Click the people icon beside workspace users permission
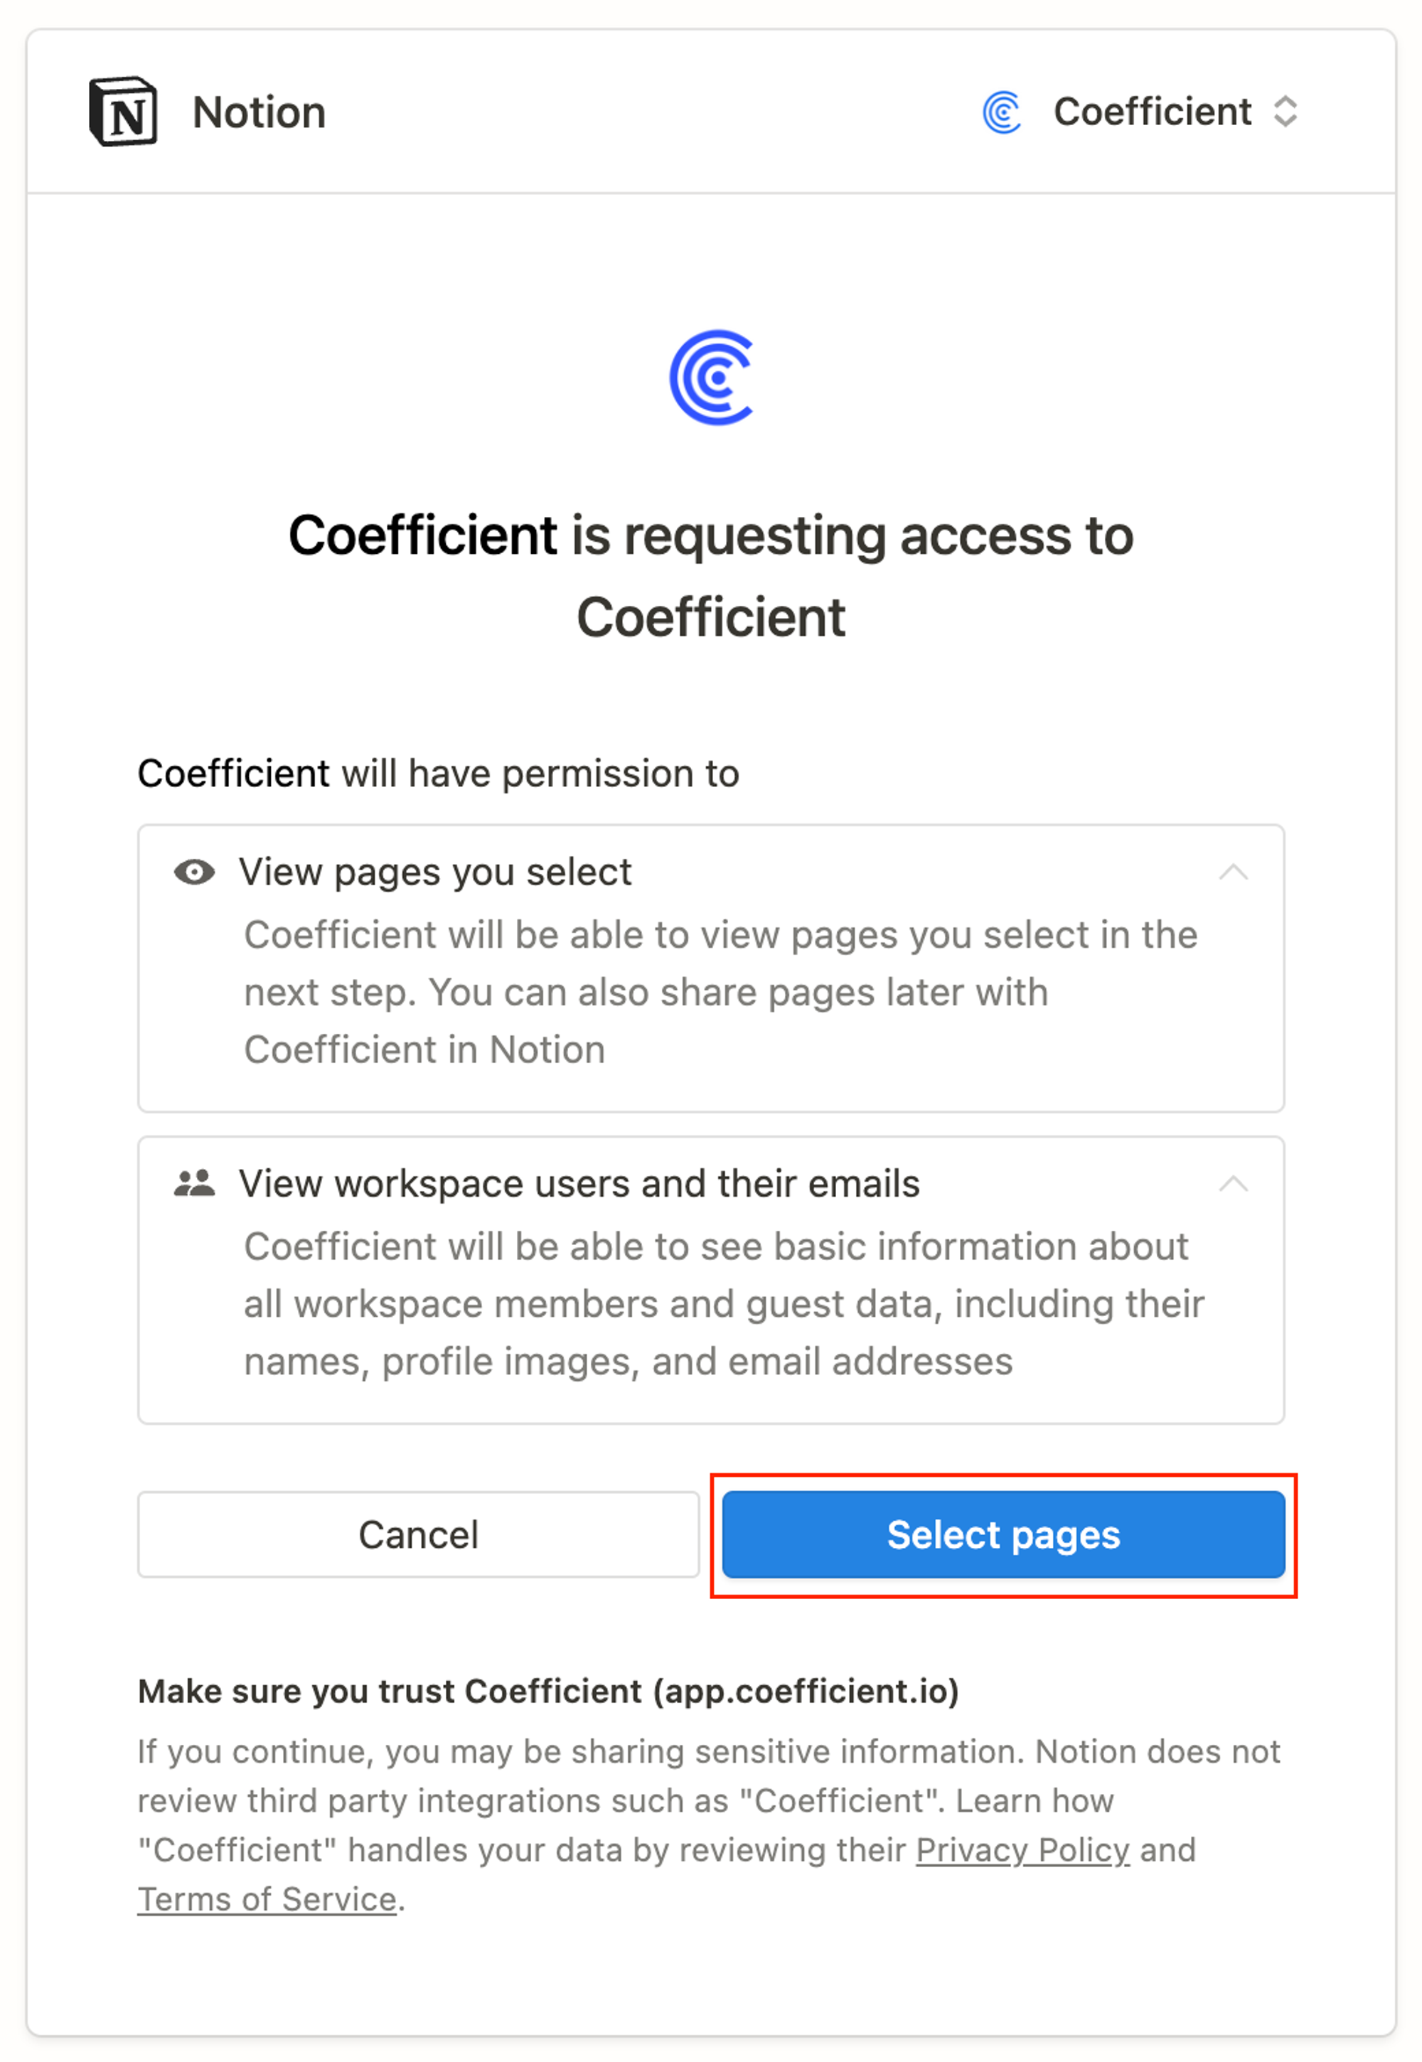The width and height of the screenshot is (1422, 2062). click(195, 1182)
